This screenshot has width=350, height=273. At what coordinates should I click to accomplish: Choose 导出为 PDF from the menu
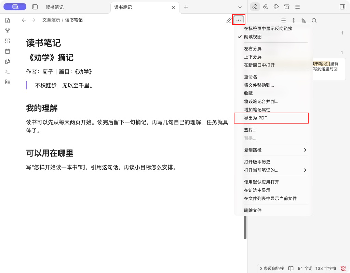coord(271,118)
